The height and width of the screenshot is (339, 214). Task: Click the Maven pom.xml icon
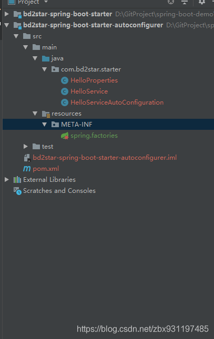(x=27, y=169)
